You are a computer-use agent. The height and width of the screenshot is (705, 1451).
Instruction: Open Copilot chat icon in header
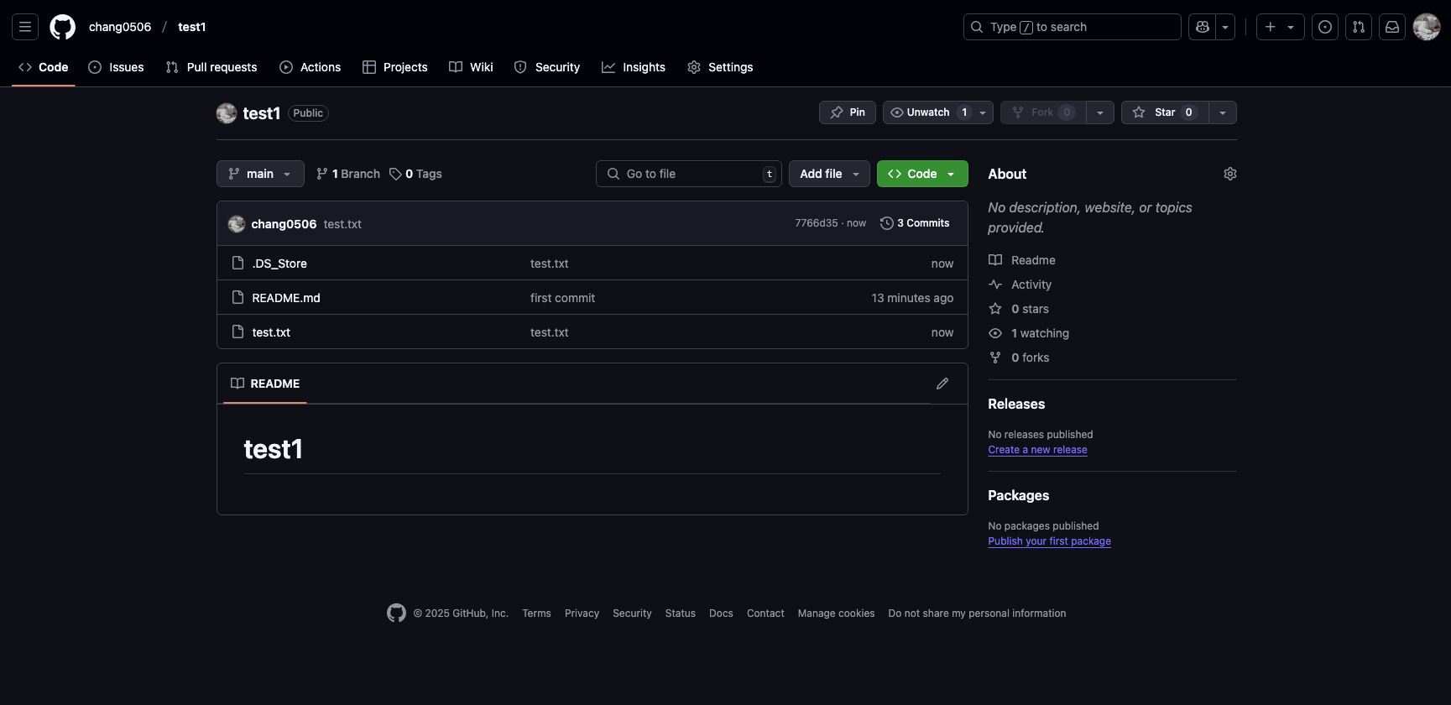coord(1202,27)
